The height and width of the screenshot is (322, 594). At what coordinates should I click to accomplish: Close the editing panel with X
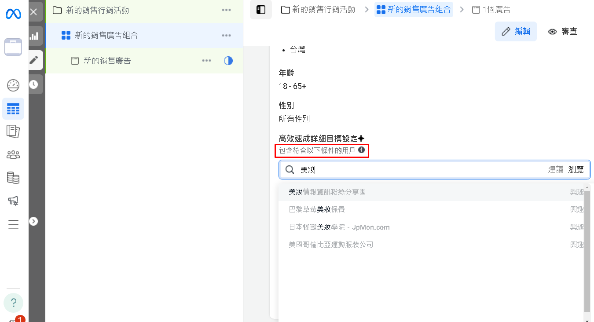click(34, 12)
